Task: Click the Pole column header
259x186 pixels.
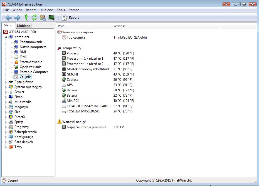Action: point(84,26)
